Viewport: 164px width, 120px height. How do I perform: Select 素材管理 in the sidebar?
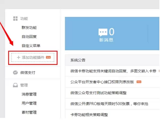click(29, 112)
